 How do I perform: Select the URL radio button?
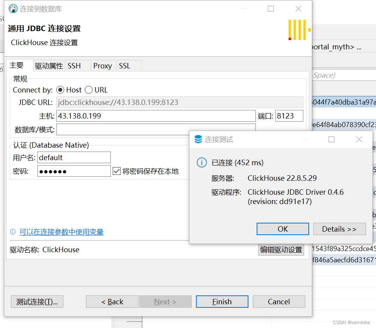point(89,90)
